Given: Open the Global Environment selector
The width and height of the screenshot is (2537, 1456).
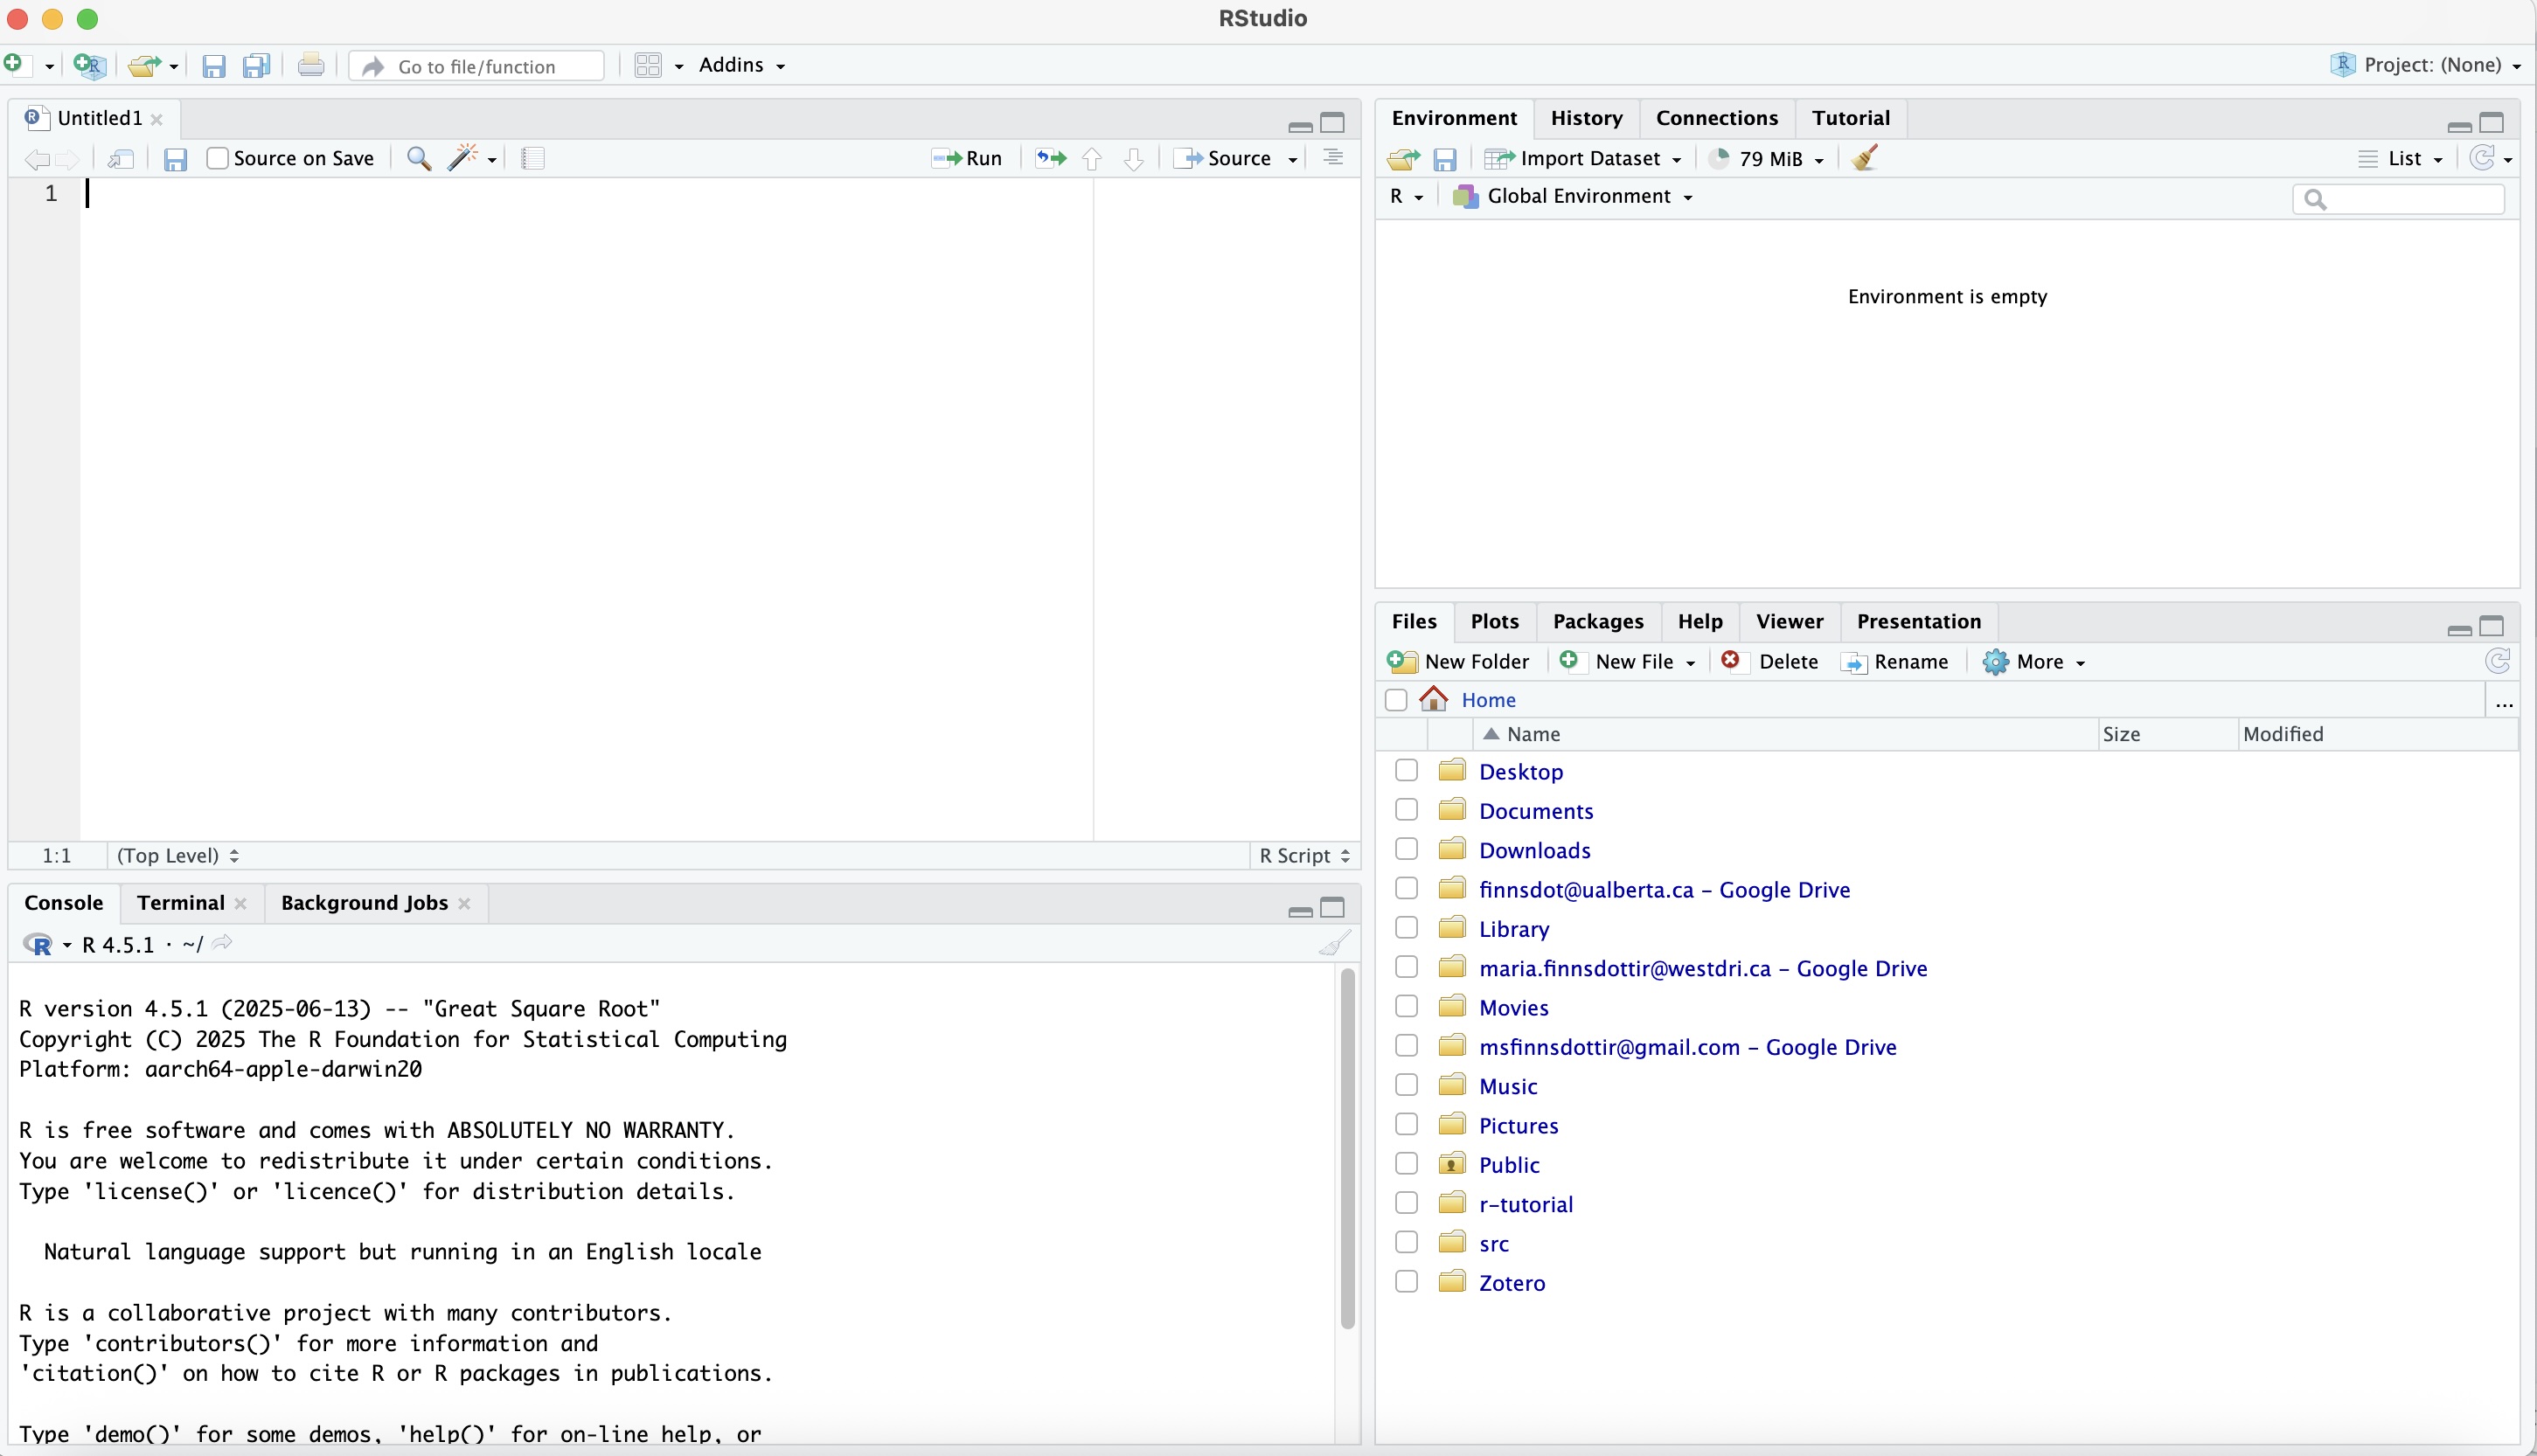Looking at the screenshot, I should point(1573,197).
